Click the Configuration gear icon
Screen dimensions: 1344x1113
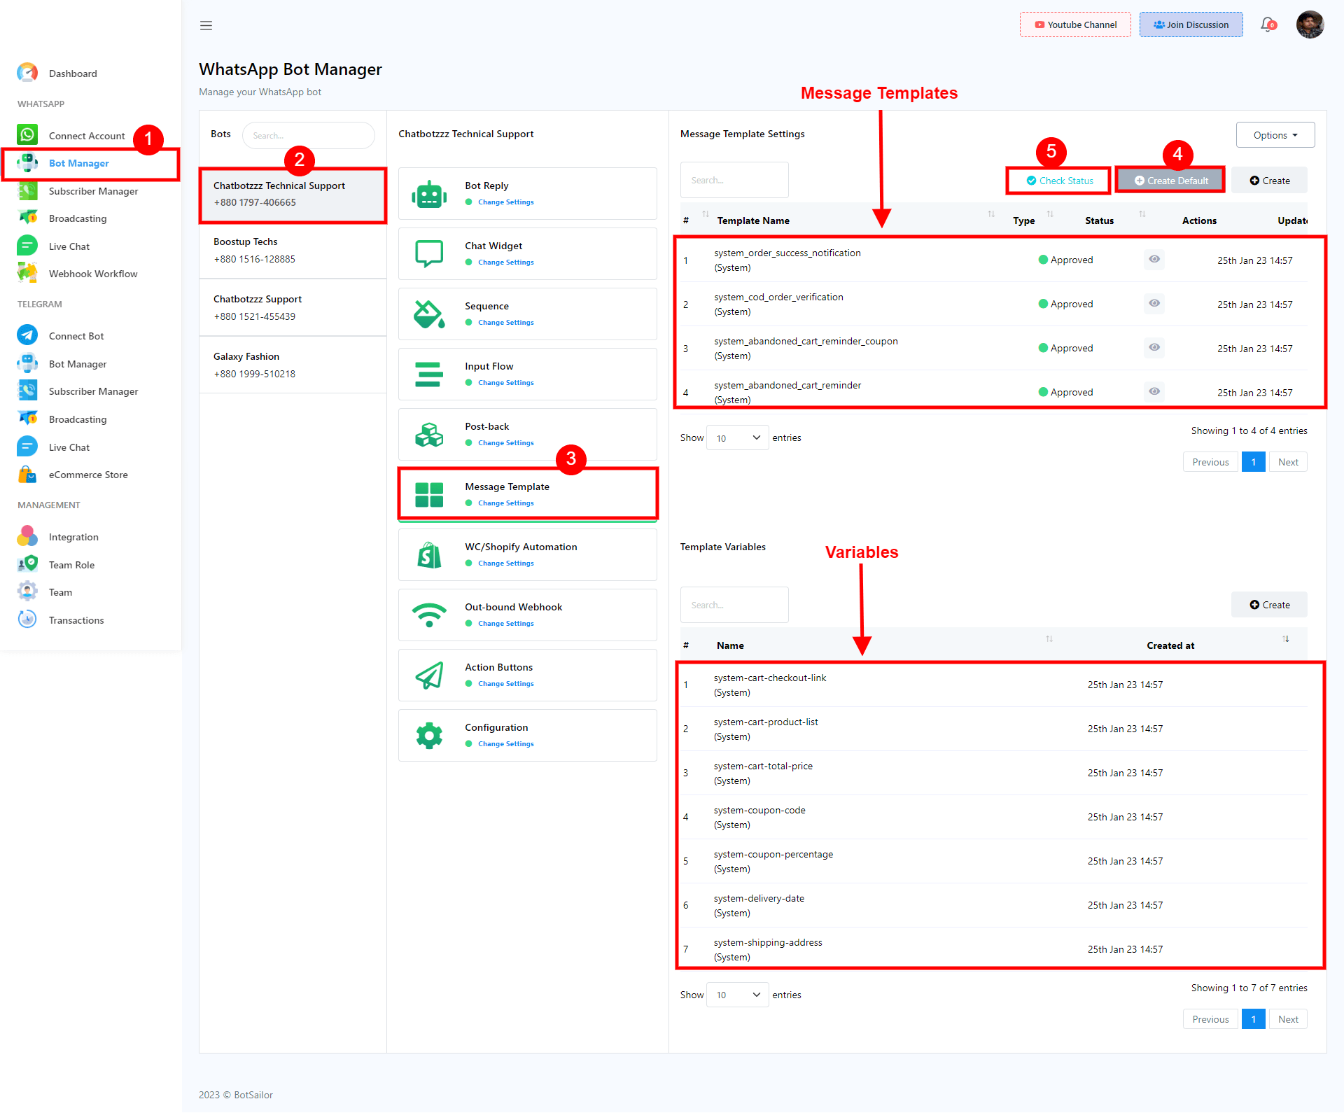(429, 736)
